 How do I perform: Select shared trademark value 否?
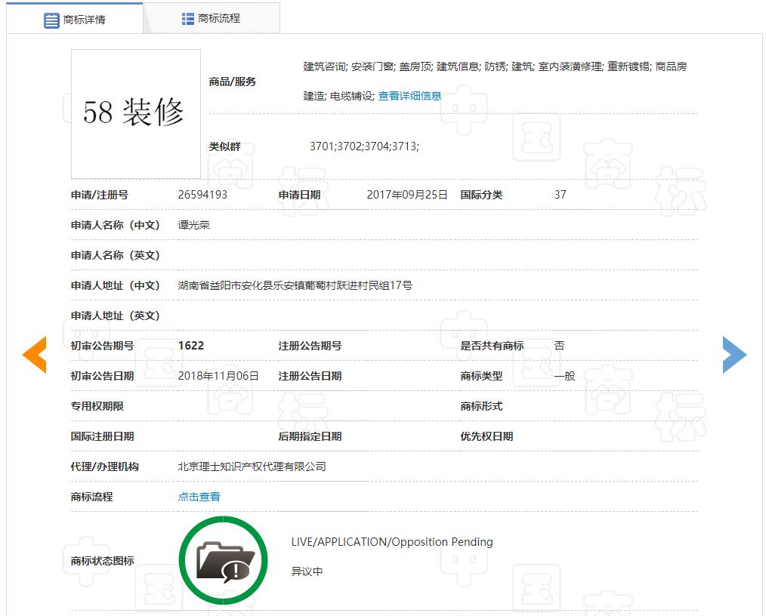click(559, 346)
